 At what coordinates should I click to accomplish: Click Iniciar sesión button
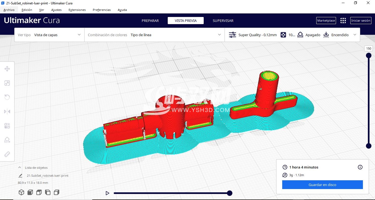(x=361, y=21)
